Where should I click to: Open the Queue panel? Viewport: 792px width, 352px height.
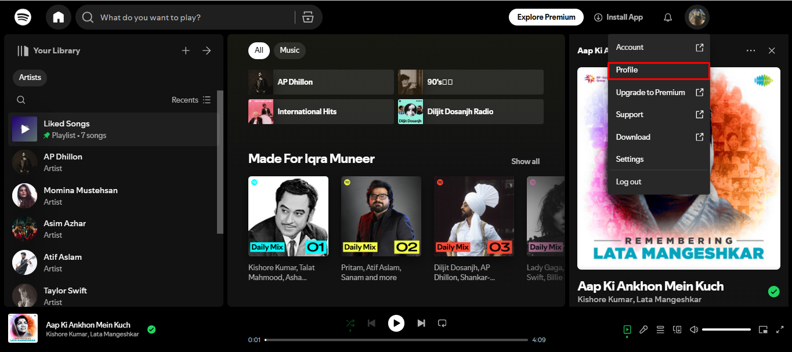tap(660, 329)
